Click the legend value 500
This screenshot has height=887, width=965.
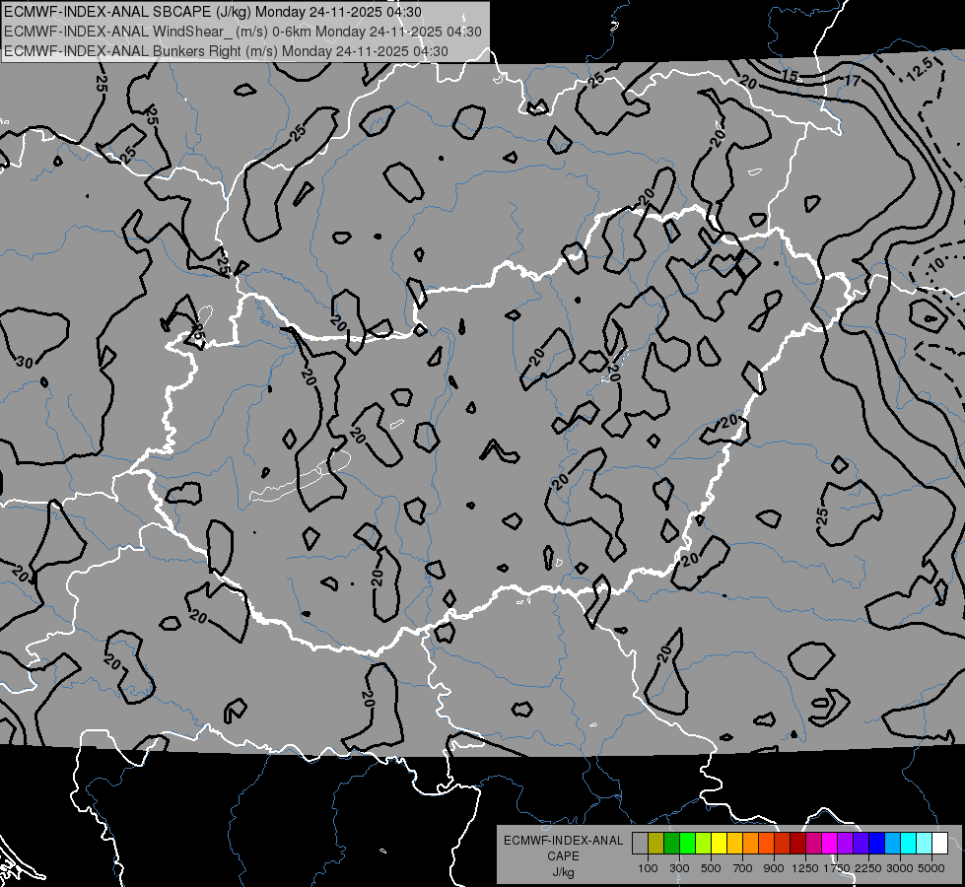click(x=711, y=868)
